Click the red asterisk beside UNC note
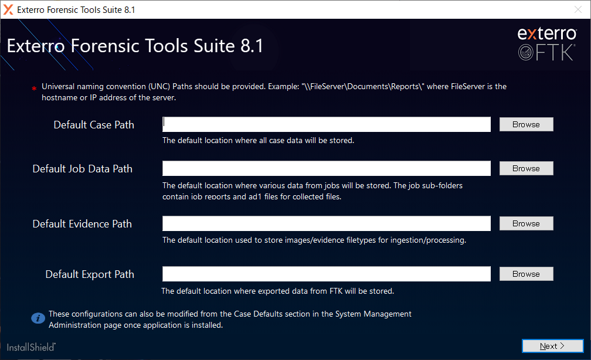The width and height of the screenshot is (591, 360). pyautogui.click(x=34, y=89)
